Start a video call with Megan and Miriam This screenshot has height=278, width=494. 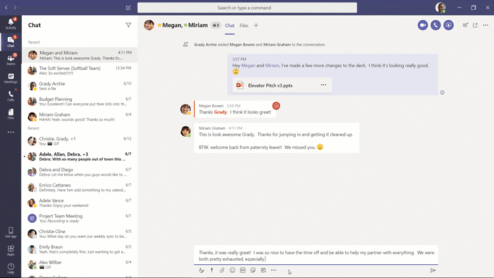[x=423, y=25]
